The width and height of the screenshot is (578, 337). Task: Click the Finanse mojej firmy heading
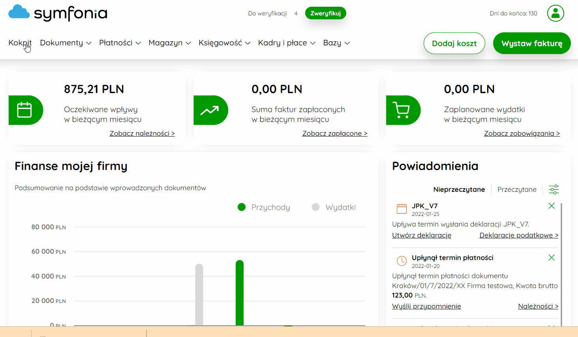coord(71,166)
